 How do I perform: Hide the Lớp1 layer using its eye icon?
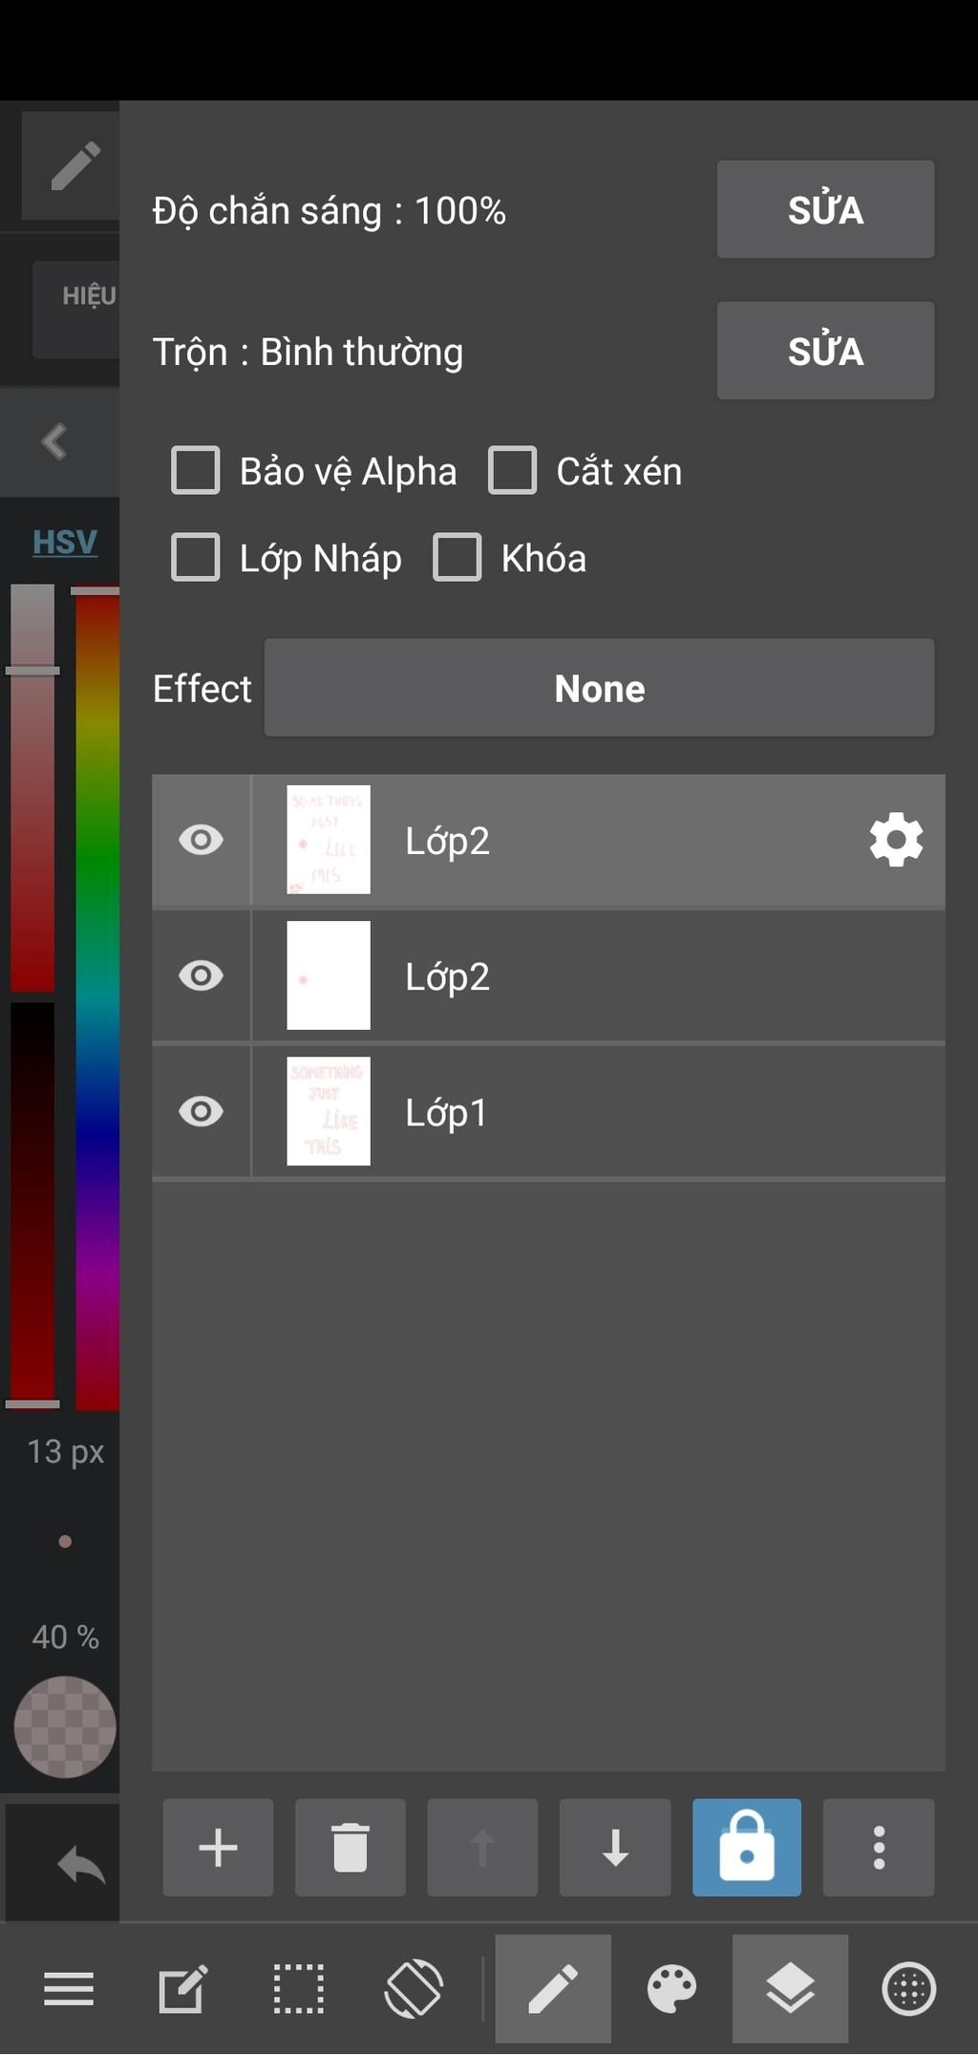pos(201,1111)
